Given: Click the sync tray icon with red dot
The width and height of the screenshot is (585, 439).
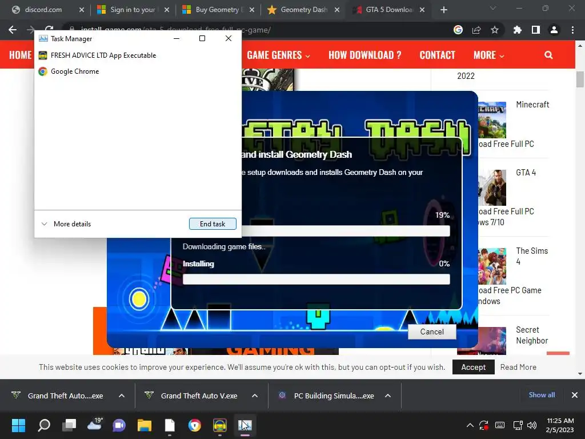Looking at the screenshot, I should (484, 425).
